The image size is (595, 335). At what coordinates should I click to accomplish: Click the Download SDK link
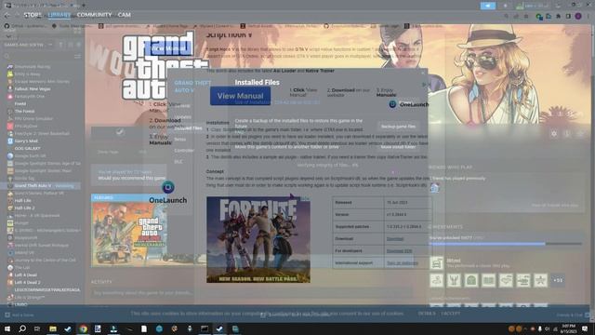(x=399, y=251)
